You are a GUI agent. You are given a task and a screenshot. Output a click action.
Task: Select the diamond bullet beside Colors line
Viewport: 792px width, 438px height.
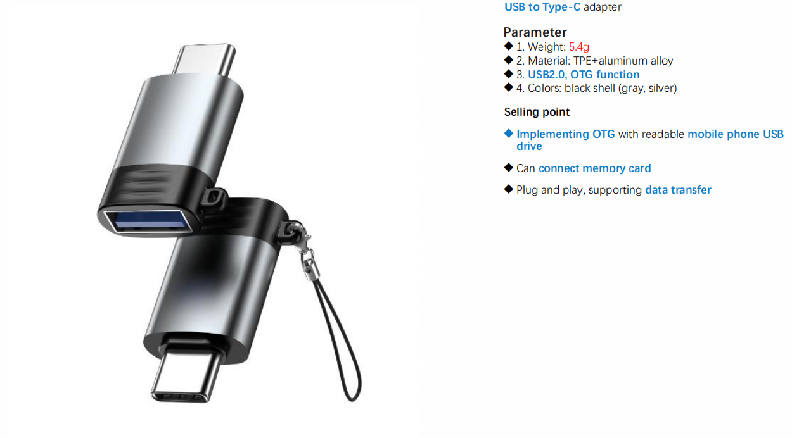[508, 88]
